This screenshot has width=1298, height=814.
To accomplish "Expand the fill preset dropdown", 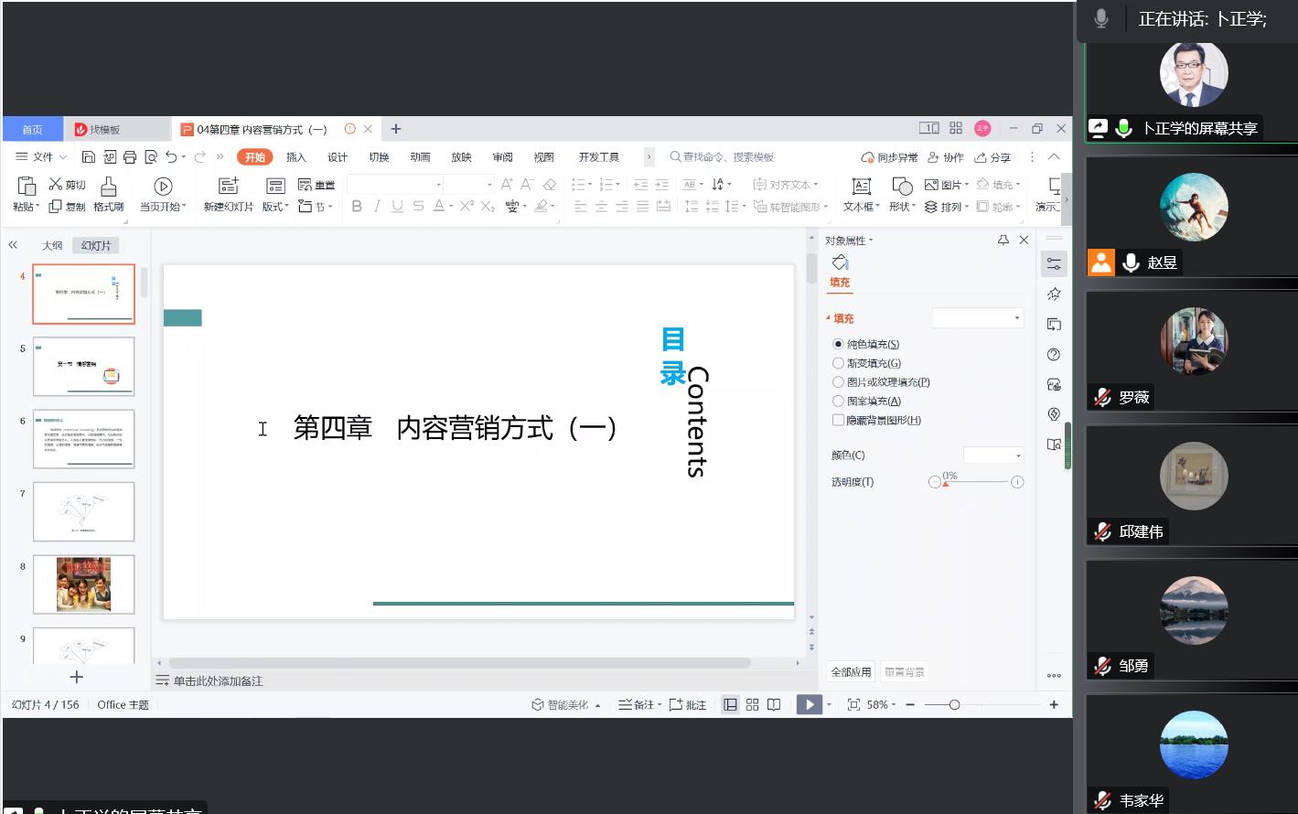I will (x=977, y=318).
